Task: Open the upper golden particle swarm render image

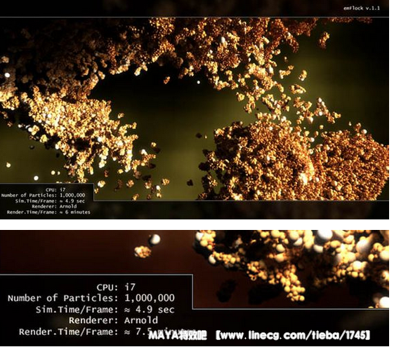Action: pos(195,109)
